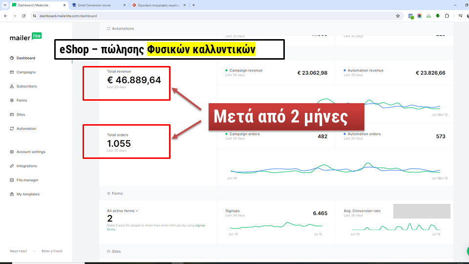The height and width of the screenshot is (264, 469).
Task: Go back in browser history
Action: (x=6, y=16)
